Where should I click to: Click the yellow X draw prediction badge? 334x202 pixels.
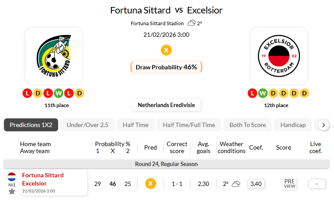(x=166, y=50)
